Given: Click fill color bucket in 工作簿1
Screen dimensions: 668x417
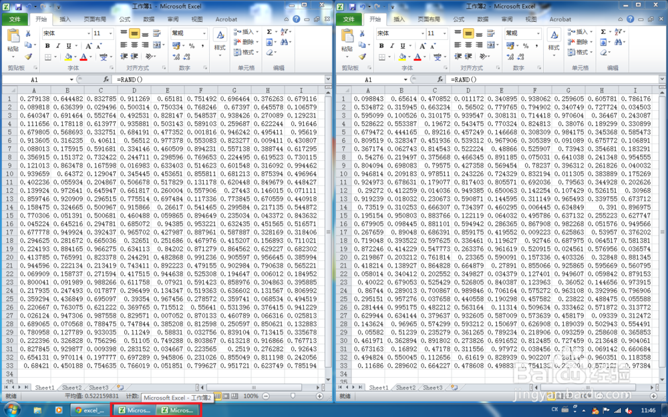Looking at the screenshot, I should click(x=68, y=57).
